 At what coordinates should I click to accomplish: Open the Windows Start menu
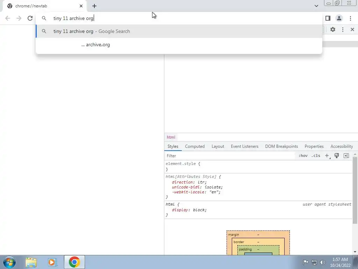9,262
